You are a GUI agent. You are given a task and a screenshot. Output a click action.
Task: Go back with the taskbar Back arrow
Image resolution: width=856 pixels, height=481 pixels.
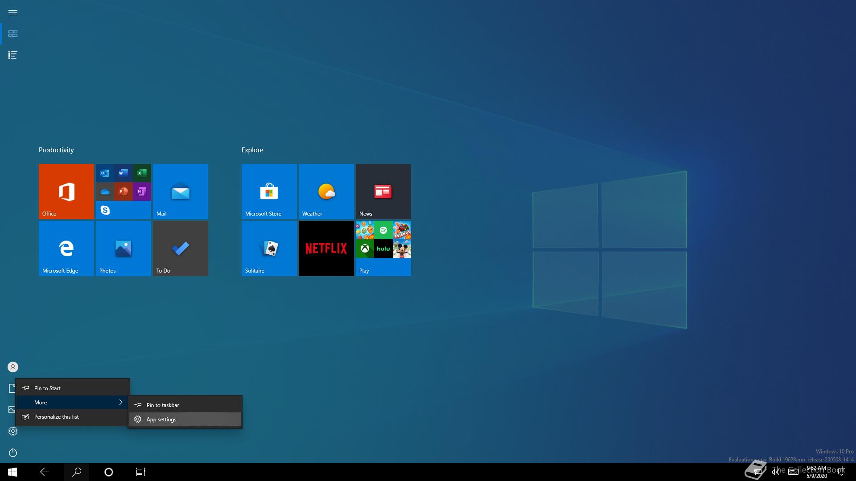tap(45, 472)
